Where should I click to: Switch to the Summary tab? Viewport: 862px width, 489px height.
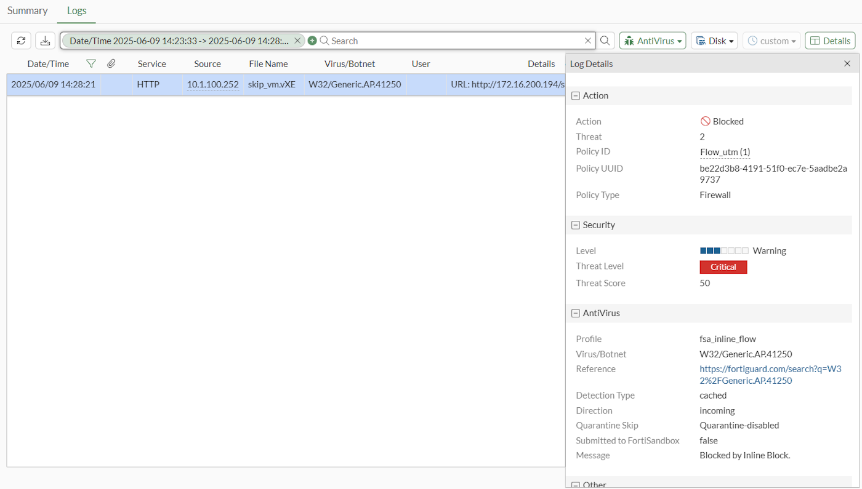(27, 10)
